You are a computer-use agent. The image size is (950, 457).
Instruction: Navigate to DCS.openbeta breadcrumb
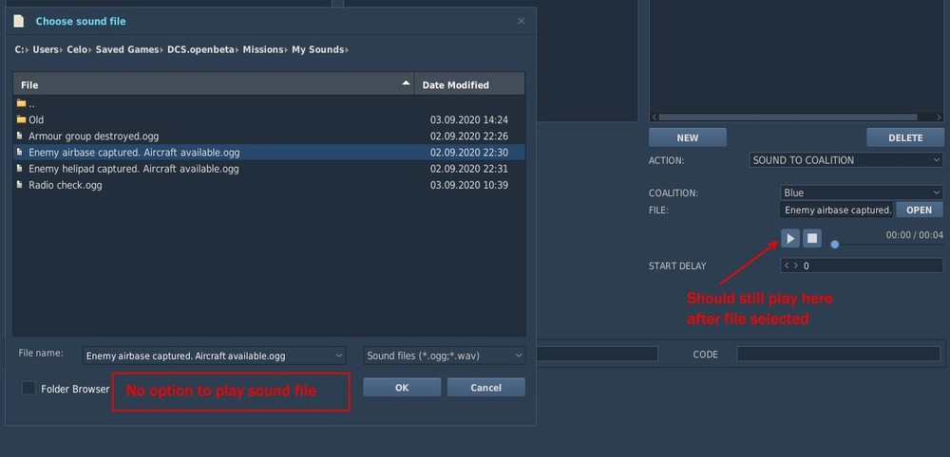[x=200, y=49]
